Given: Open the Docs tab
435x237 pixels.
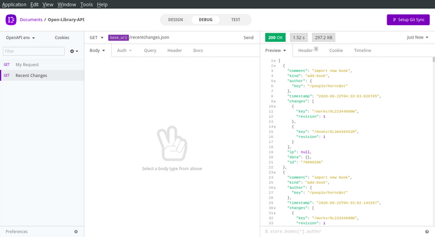Looking at the screenshot, I should coord(198,50).
